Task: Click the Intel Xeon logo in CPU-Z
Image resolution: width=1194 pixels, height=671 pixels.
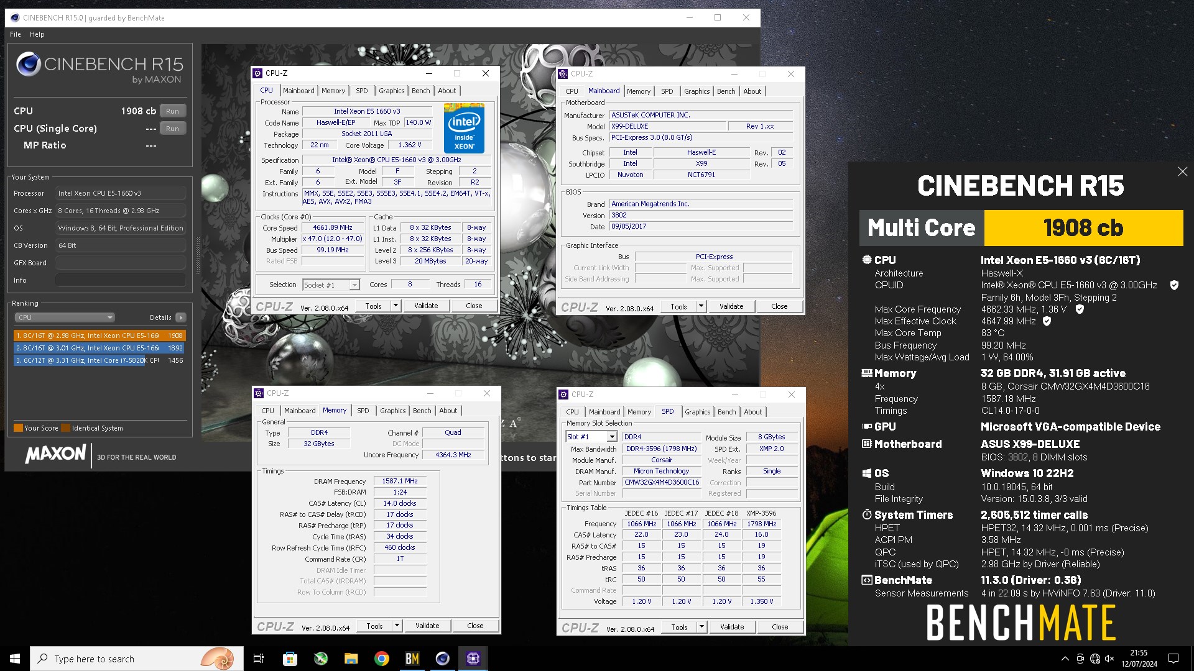Action: (x=464, y=128)
